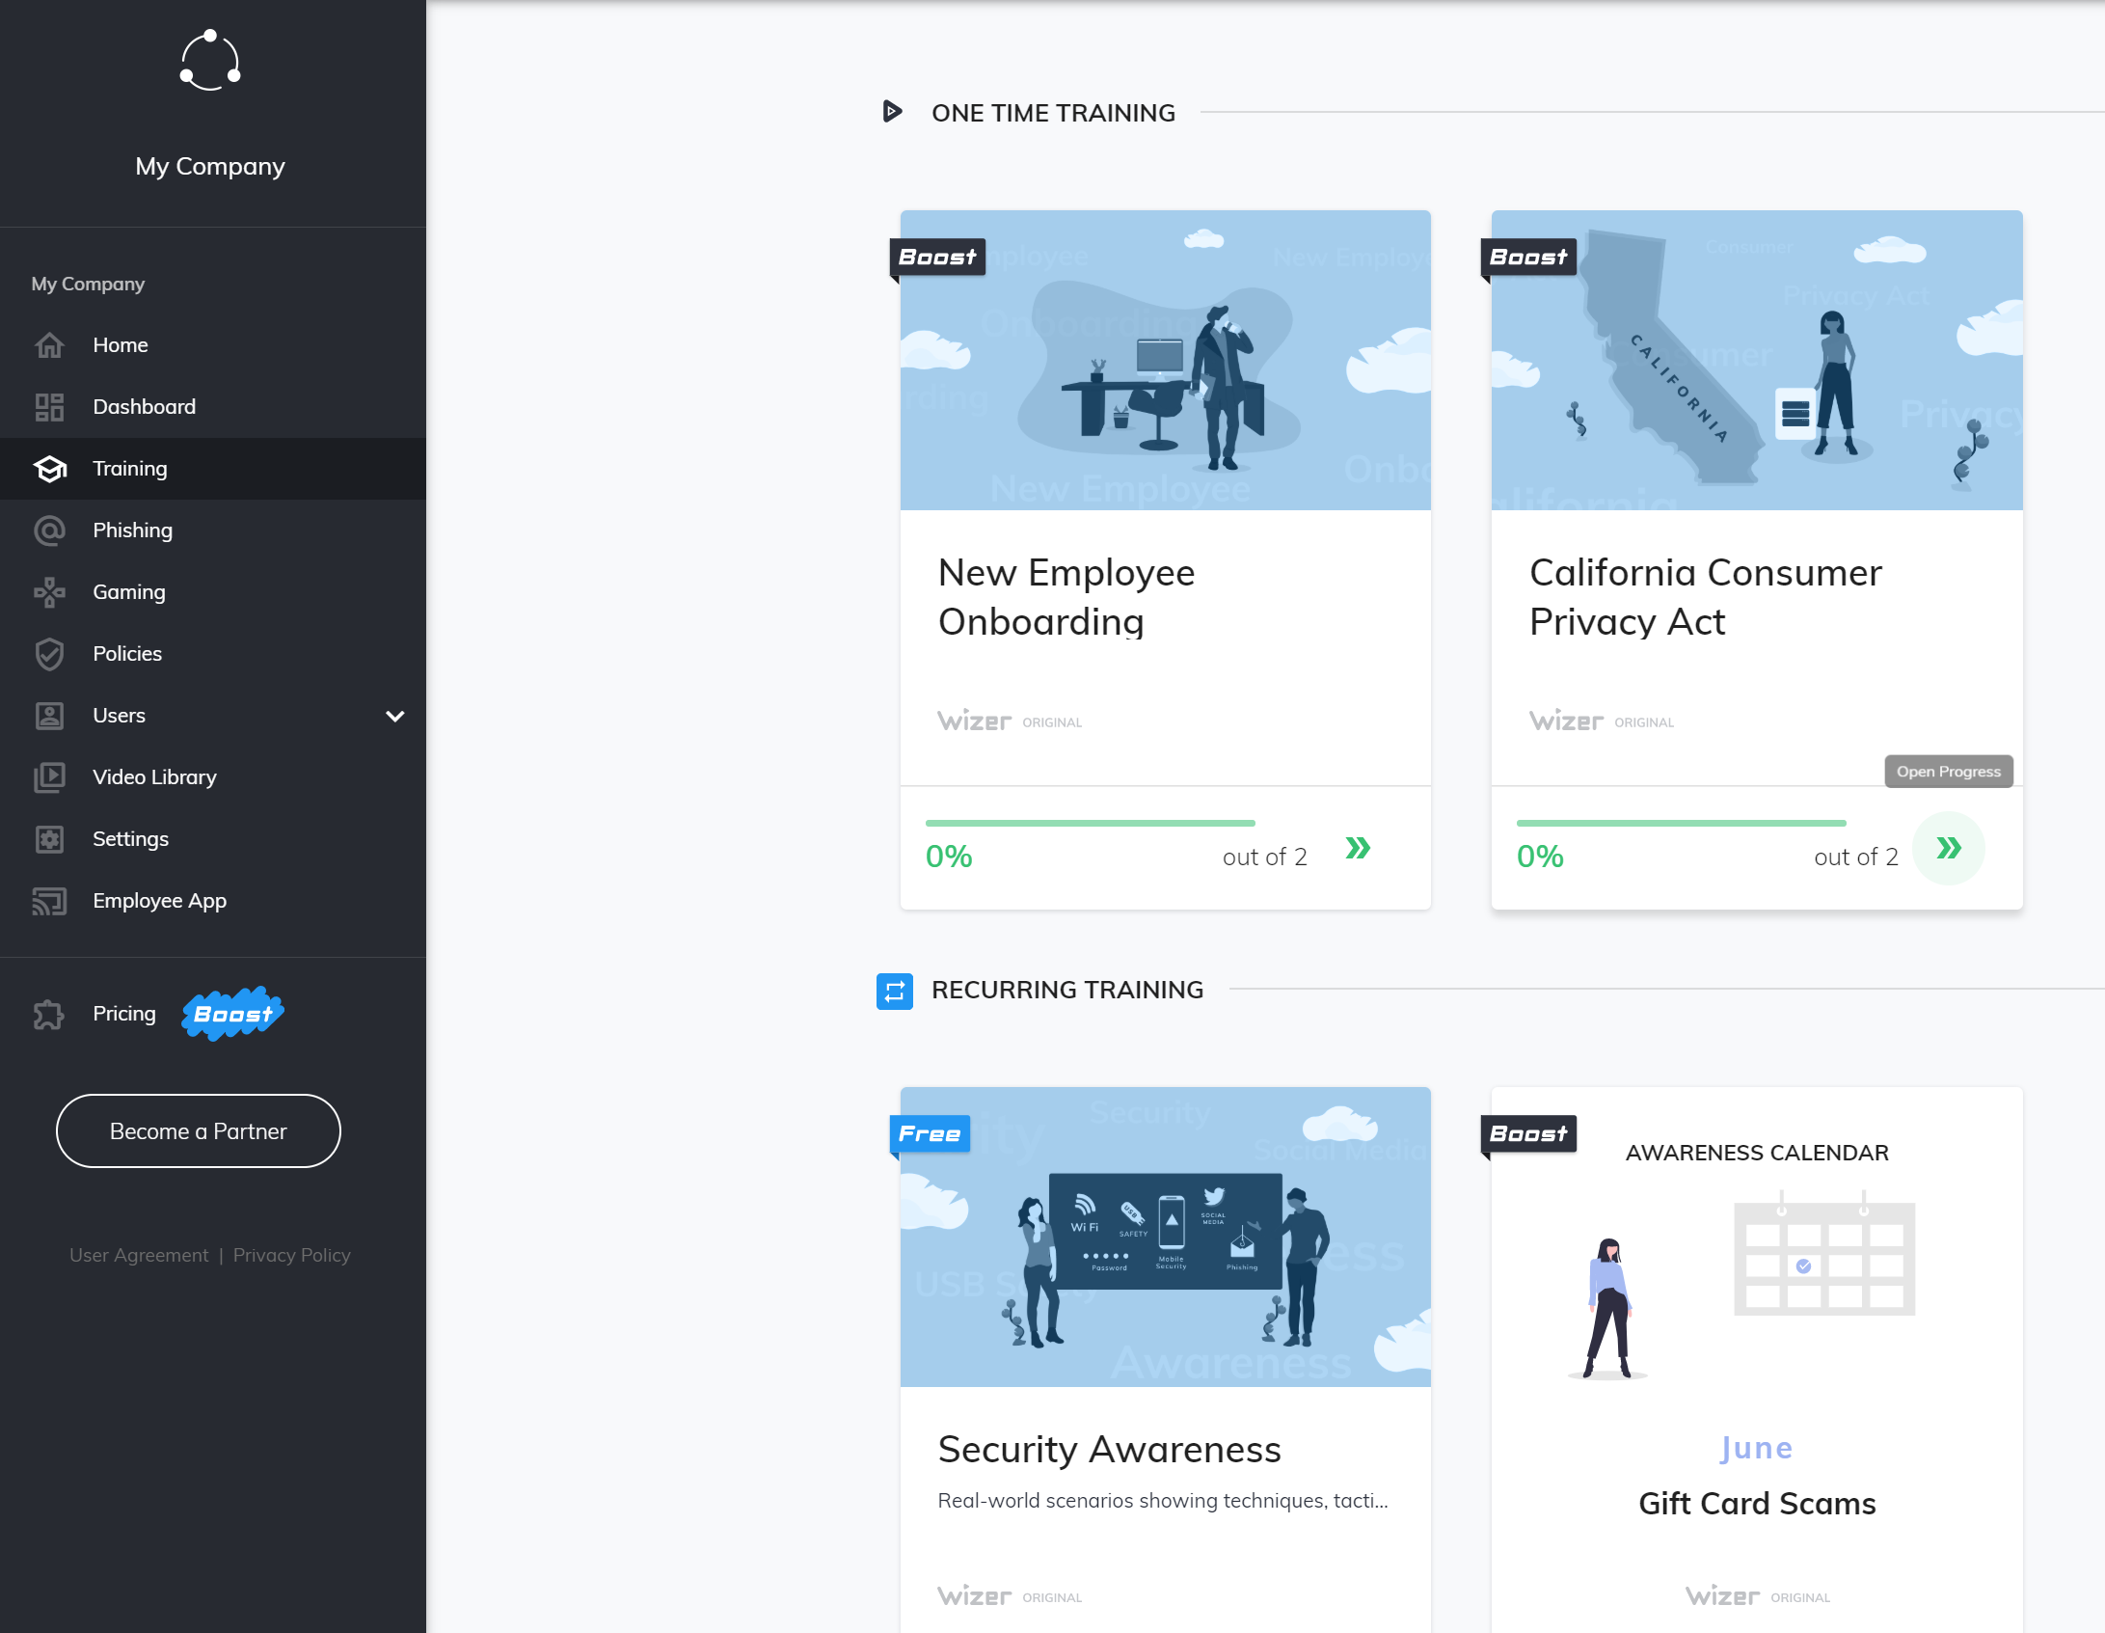
Task: Click California map card thumbnail
Action: click(x=1757, y=360)
